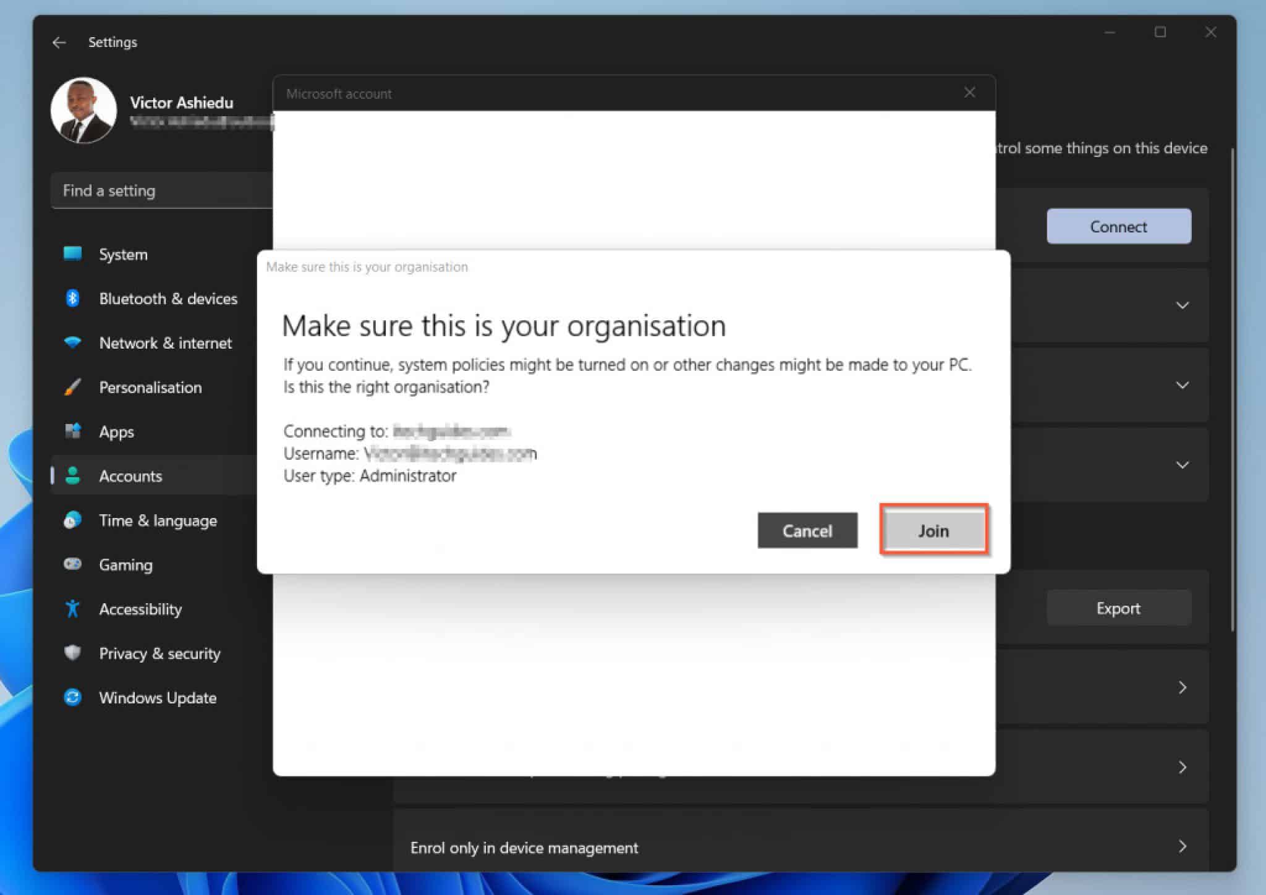
Task: Click Join to join the organisation
Action: 933,530
